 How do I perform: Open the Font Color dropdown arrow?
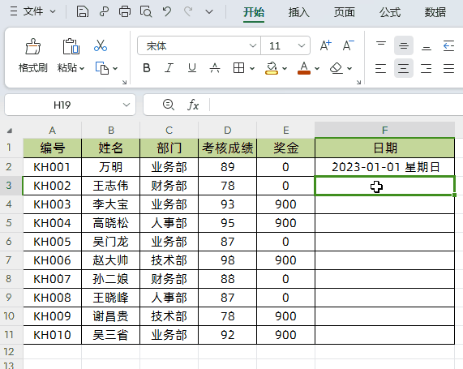[x=317, y=69]
